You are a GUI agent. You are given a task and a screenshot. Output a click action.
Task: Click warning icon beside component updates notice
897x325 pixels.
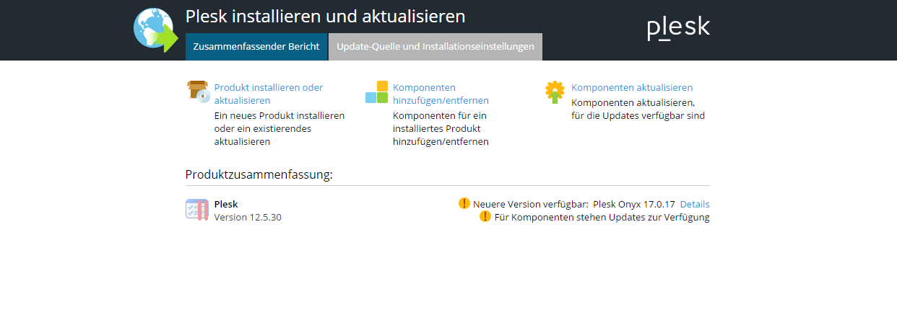click(485, 217)
